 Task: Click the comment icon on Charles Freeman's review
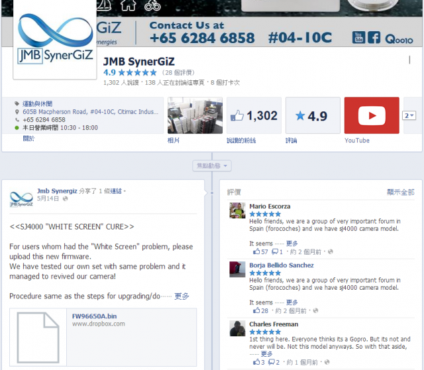tap(272, 362)
